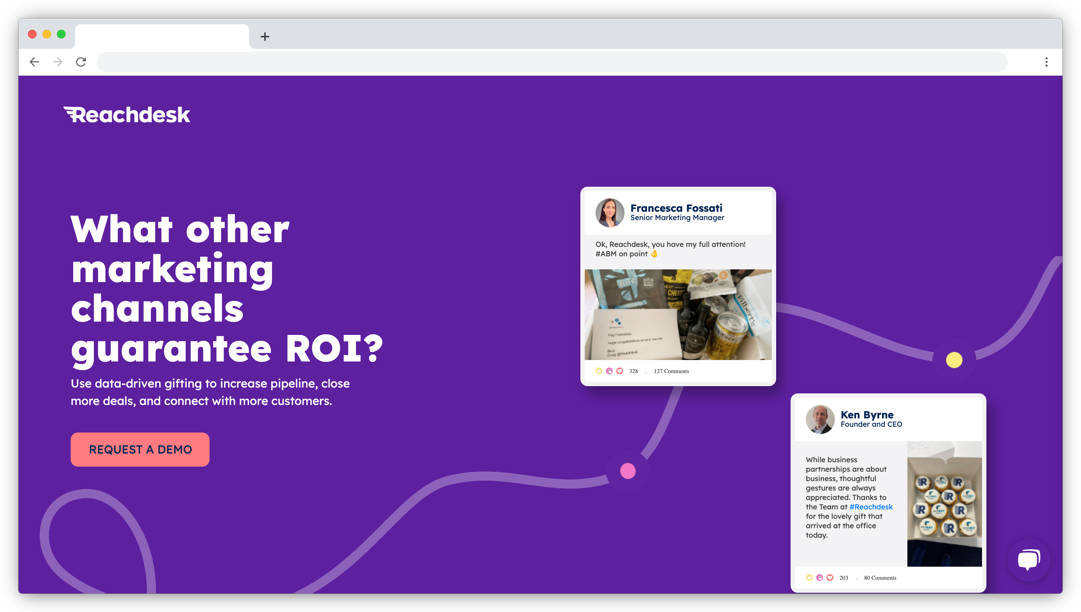This screenshot has width=1081, height=612.
Task: Click the clapping reaction on Francesca's post
Action: 609,371
